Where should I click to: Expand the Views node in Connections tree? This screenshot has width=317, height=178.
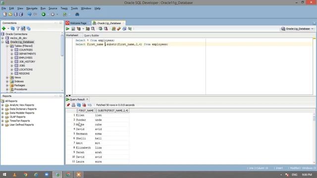pyautogui.click(x=7, y=78)
